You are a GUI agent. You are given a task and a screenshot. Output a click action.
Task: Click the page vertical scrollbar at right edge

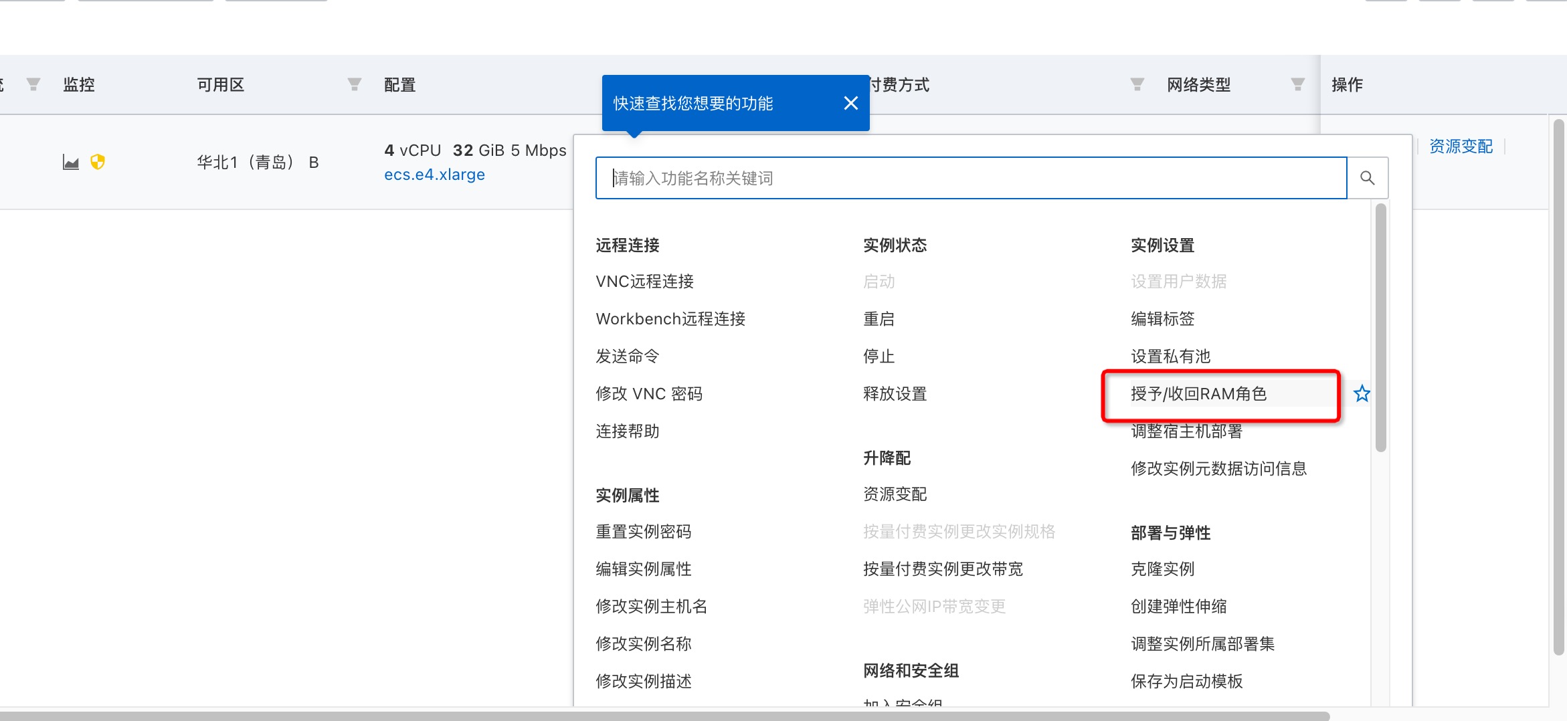click(1559, 388)
